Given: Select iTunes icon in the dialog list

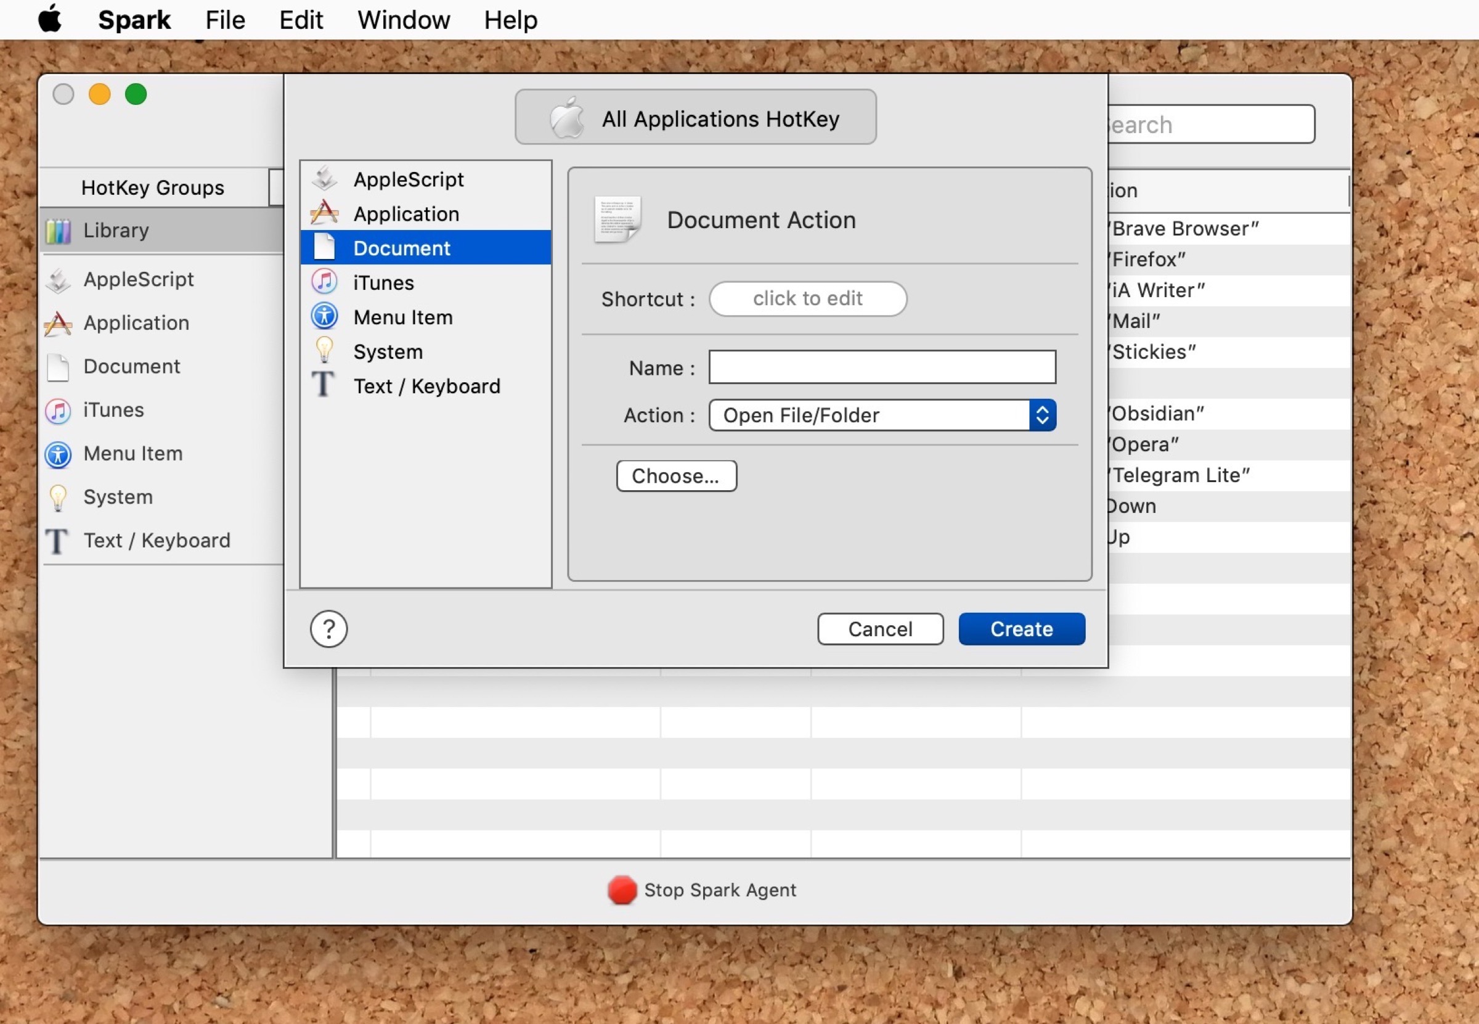Looking at the screenshot, I should coord(325,282).
